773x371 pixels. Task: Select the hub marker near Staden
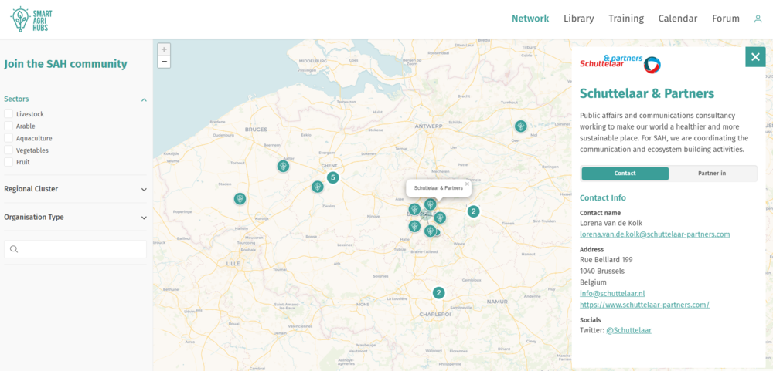[x=240, y=199]
